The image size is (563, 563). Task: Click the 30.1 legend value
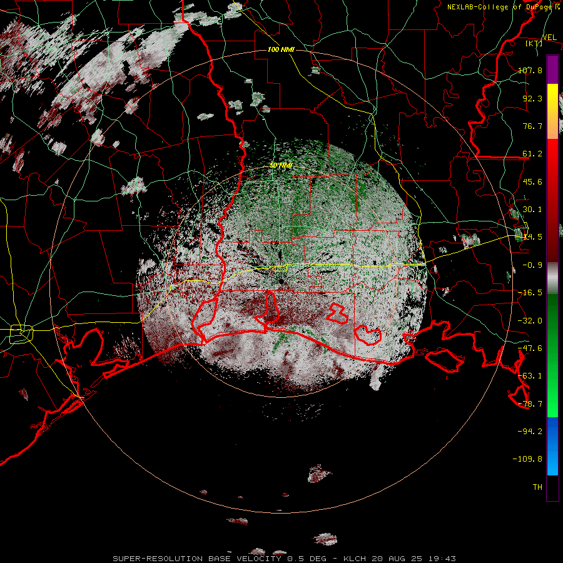point(532,210)
